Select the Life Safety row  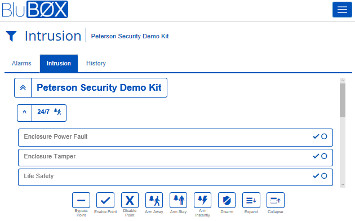(175, 177)
